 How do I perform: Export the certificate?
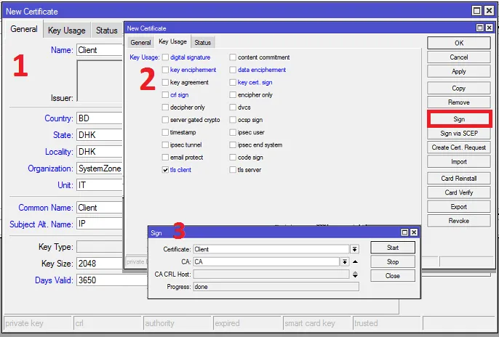tap(458, 206)
